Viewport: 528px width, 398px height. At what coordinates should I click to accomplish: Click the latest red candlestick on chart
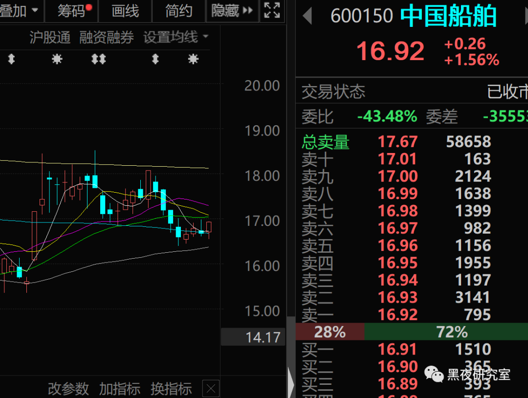(x=209, y=227)
